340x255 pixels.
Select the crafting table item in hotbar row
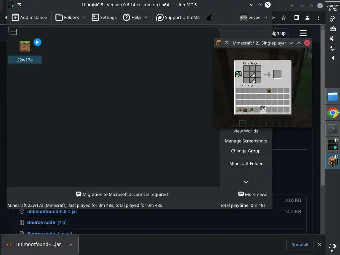click(245, 110)
